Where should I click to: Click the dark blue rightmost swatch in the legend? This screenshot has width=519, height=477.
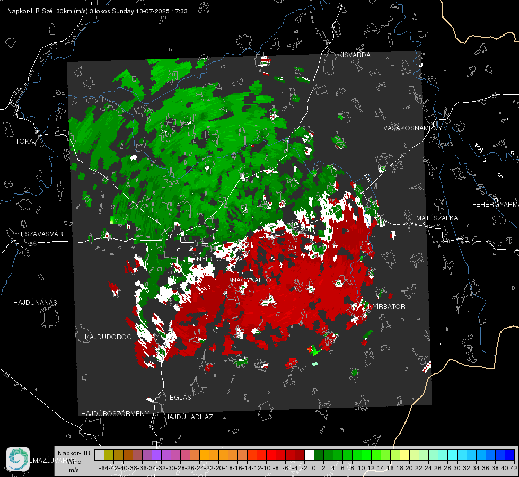(510, 455)
